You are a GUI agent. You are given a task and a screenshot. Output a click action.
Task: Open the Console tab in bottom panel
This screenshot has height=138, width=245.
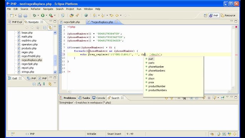click(x=99, y=98)
